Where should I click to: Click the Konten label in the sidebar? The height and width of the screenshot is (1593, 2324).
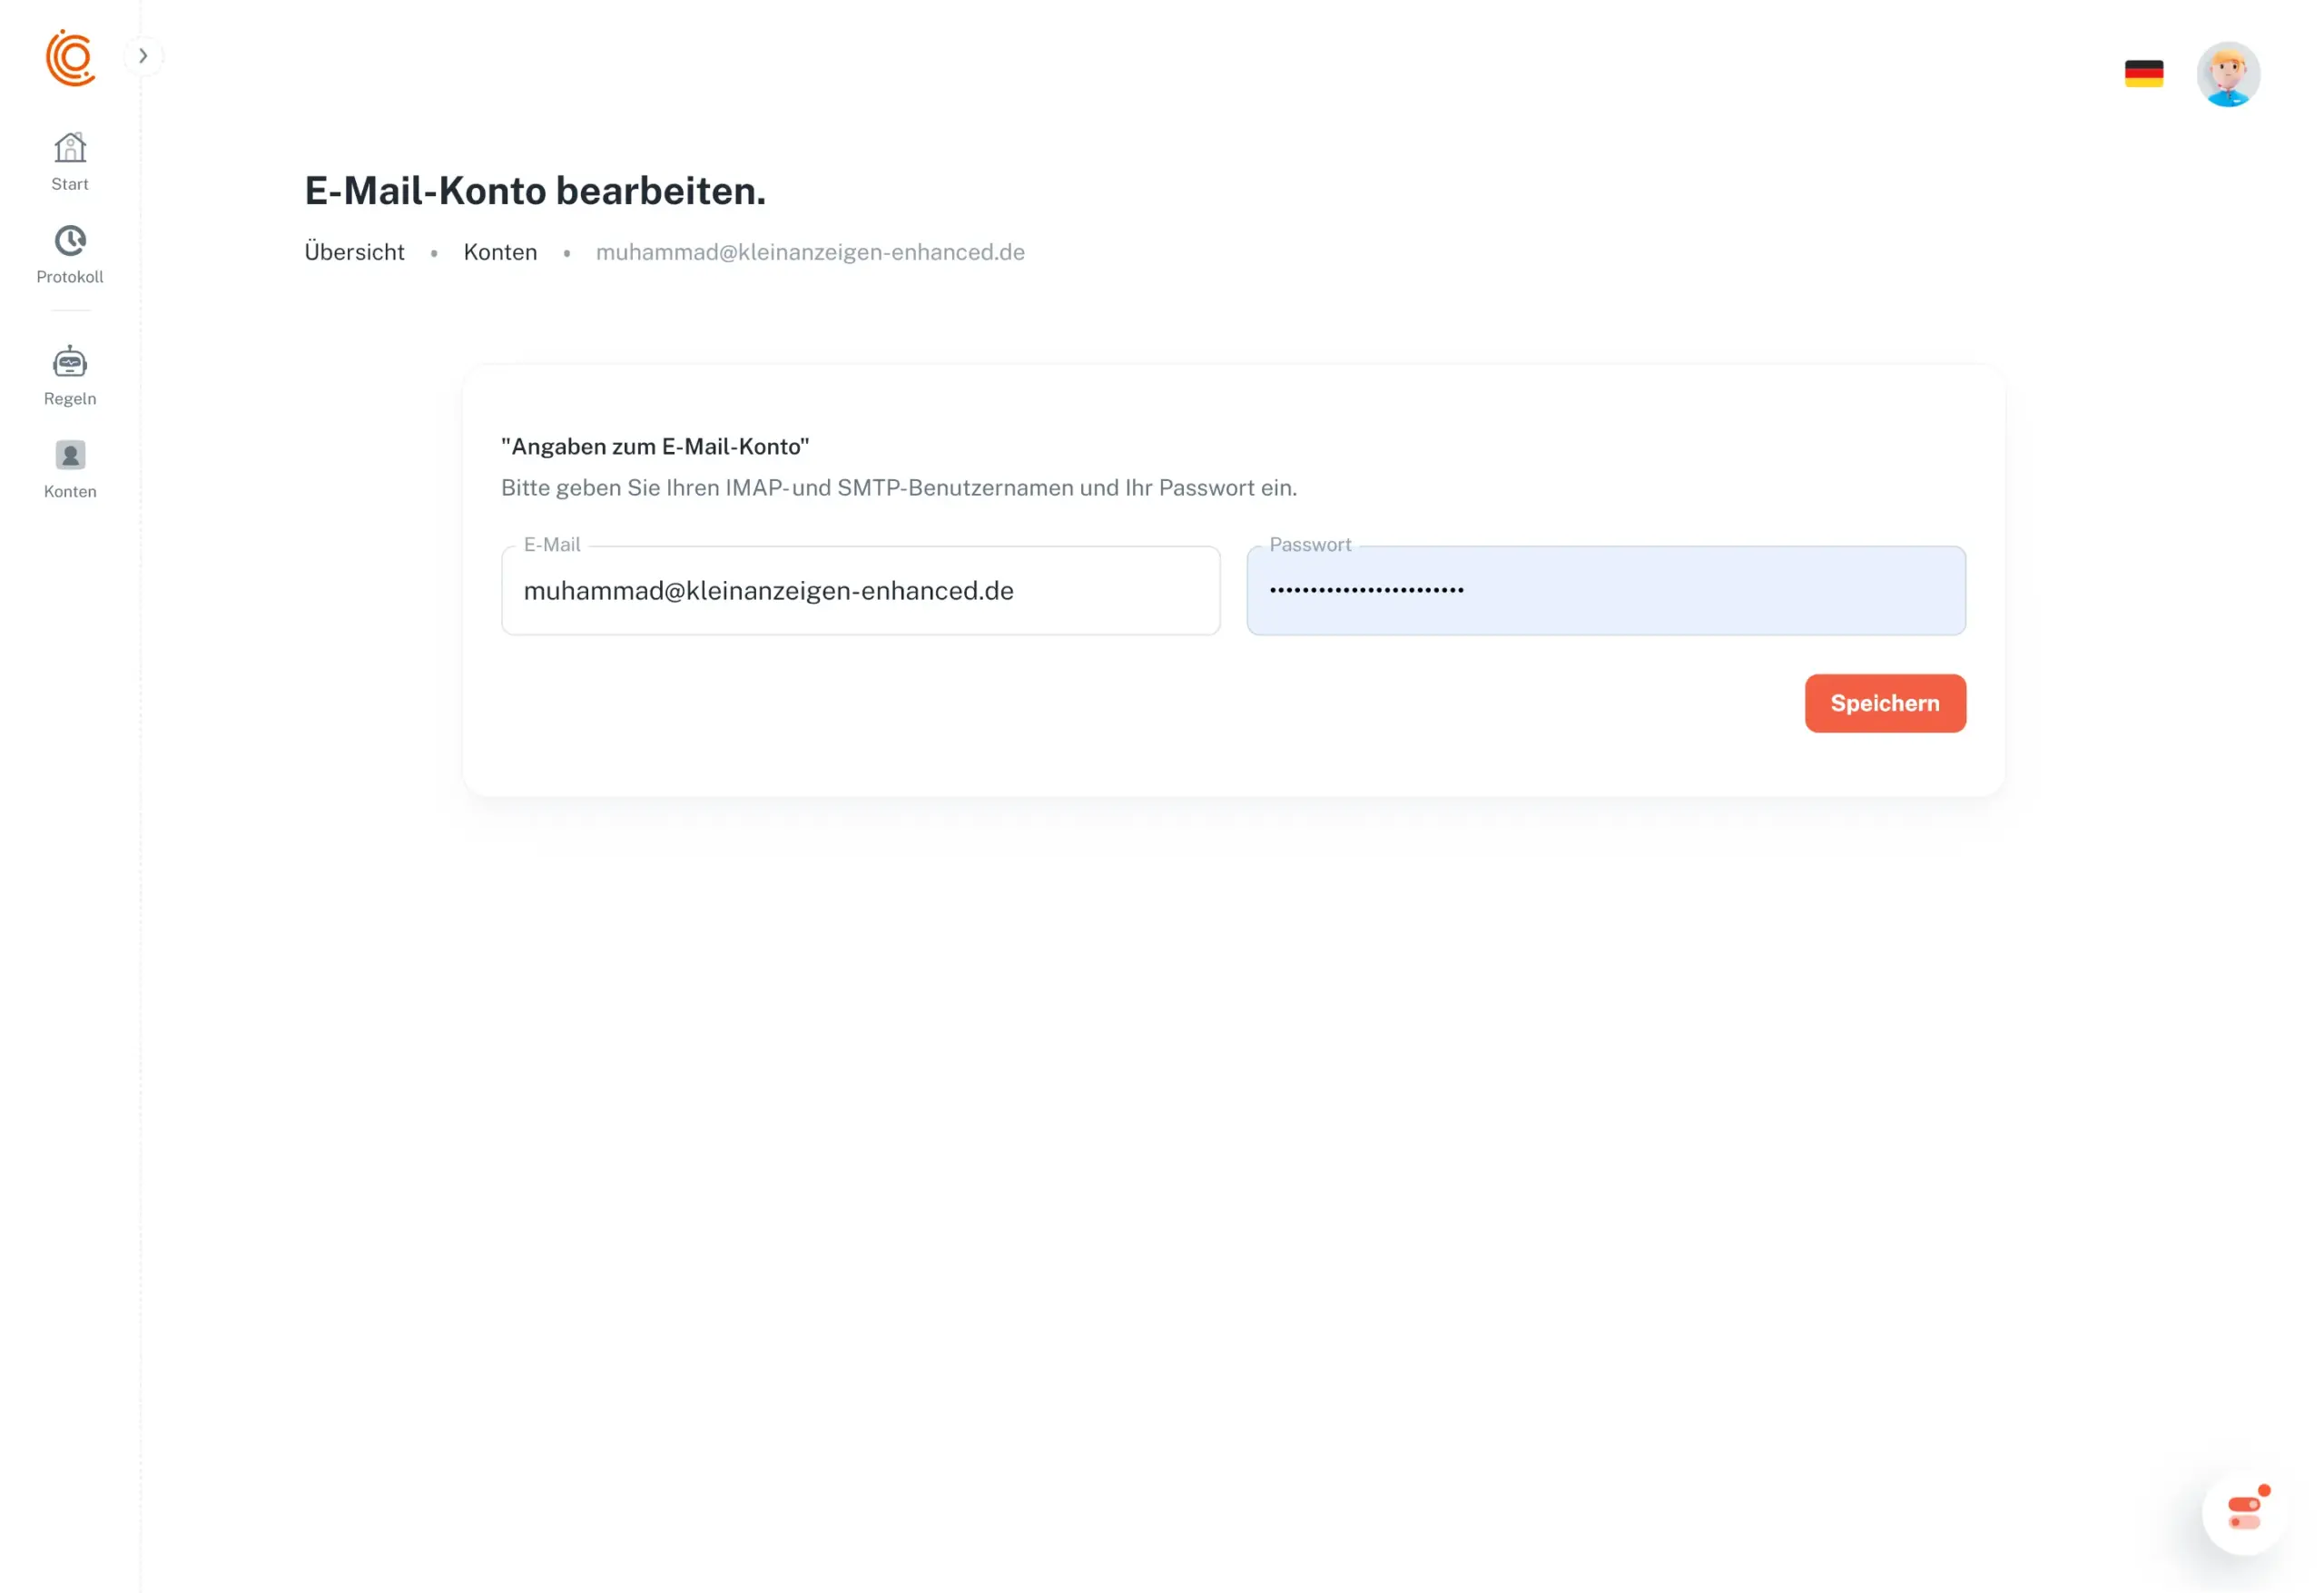[x=70, y=492]
